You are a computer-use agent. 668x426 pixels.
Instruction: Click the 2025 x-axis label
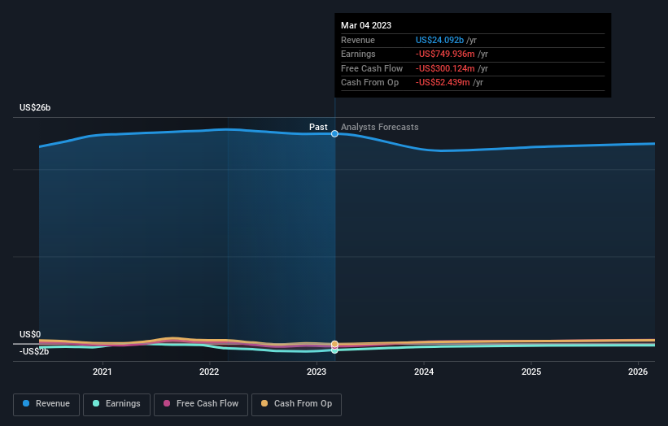click(531, 372)
